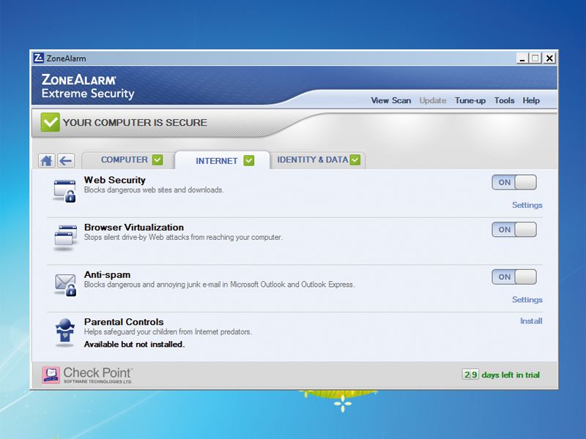Open the Help menu
This screenshot has height=439, width=586.
click(x=531, y=100)
